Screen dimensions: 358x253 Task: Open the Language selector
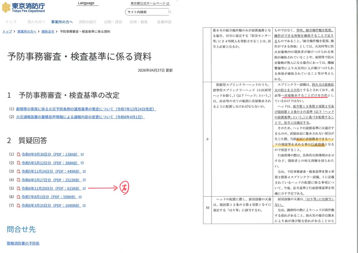[86, 3]
